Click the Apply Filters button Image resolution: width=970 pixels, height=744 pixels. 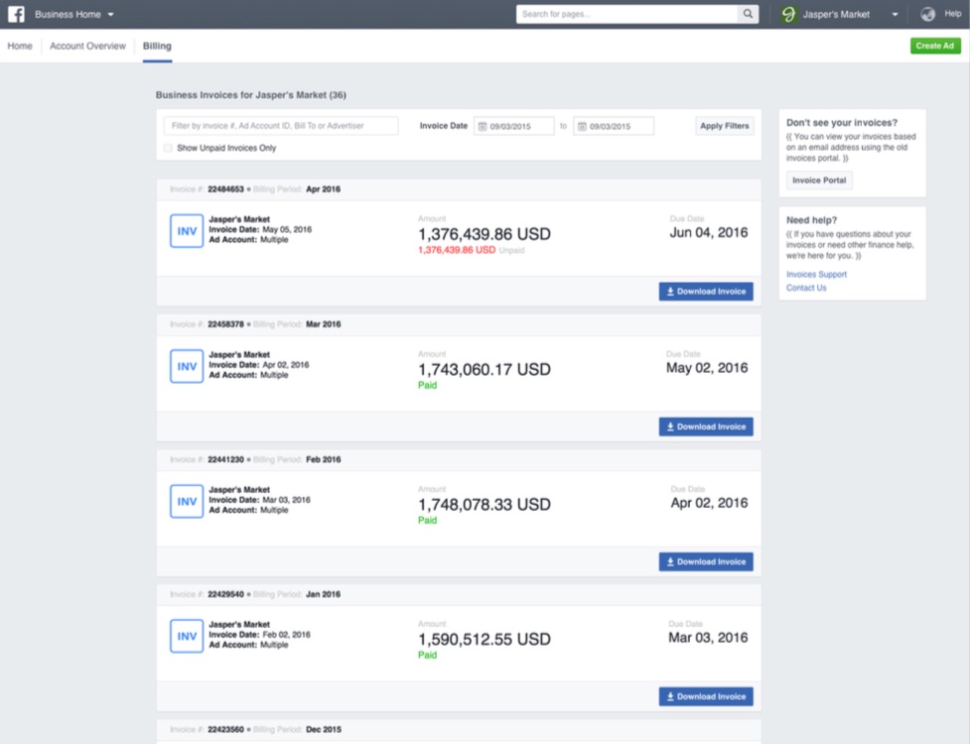[725, 125]
